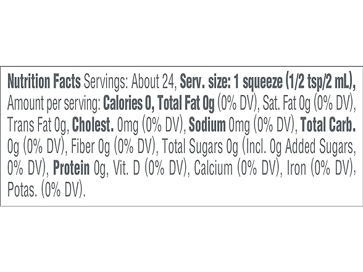
Task: Click the Fiber 0g entry
Action: (x=91, y=146)
